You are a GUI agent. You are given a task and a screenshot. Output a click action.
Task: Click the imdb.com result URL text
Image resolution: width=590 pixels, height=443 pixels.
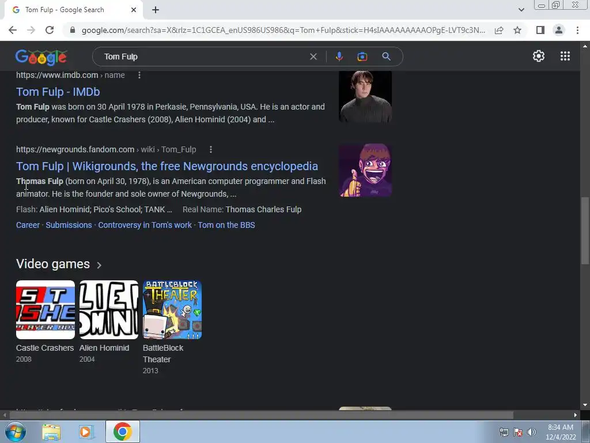click(x=70, y=76)
